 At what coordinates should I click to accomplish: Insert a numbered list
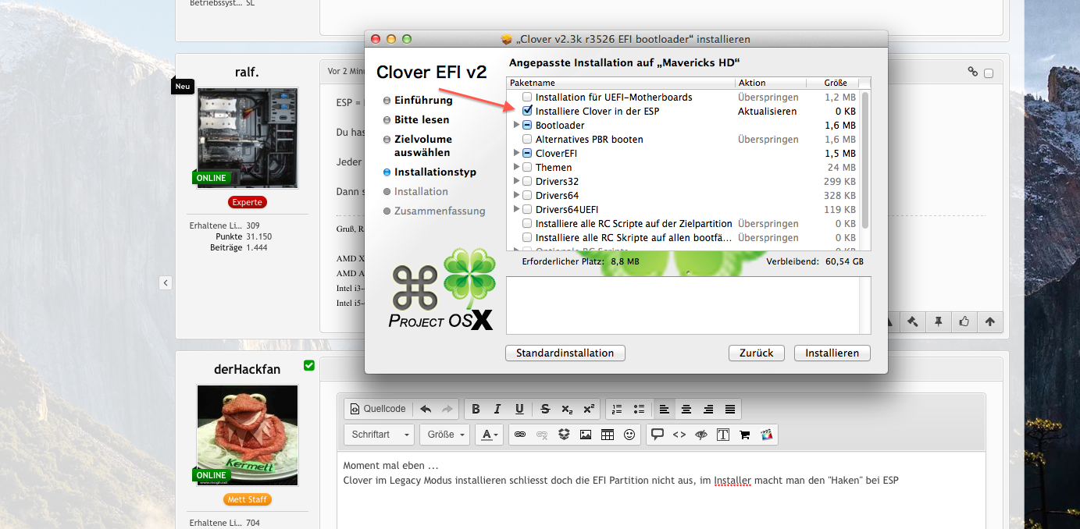[x=617, y=409]
